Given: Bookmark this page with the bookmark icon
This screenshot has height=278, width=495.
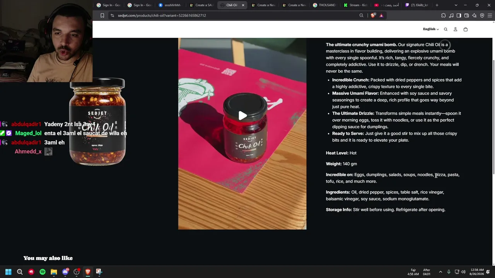Looking at the screenshot, I should pyautogui.click(x=102, y=15).
